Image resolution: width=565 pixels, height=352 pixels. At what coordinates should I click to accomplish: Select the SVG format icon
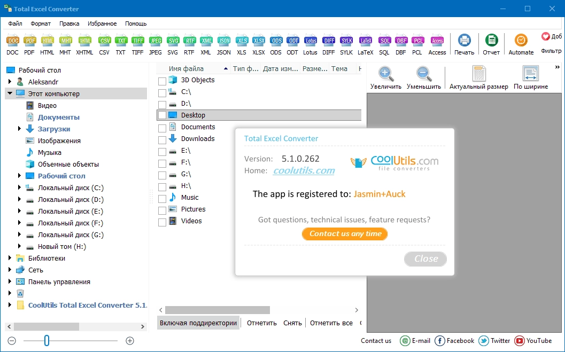[x=173, y=41]
